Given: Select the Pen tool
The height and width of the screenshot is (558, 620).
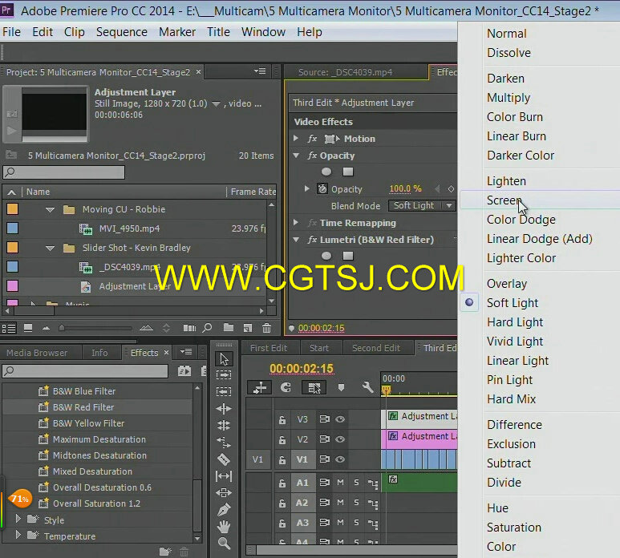Looking at the screenshot, I should (224, 510).
